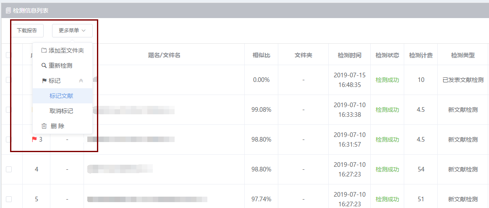Check the checkbox for row 4
This screenshot has width=489, height=208.
tap(9, 169)
